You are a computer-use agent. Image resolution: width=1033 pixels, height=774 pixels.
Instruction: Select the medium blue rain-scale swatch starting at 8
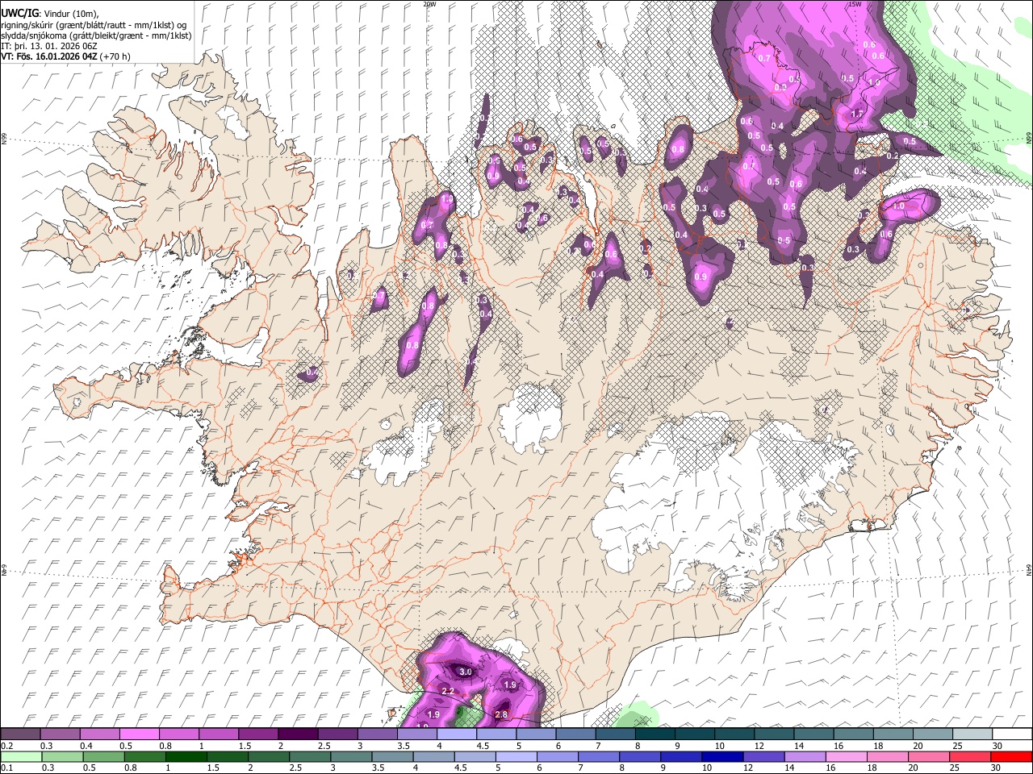point(640,757)
